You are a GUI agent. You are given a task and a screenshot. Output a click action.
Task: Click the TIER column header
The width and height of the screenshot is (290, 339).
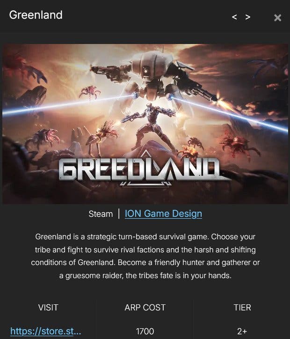(242, 308)
